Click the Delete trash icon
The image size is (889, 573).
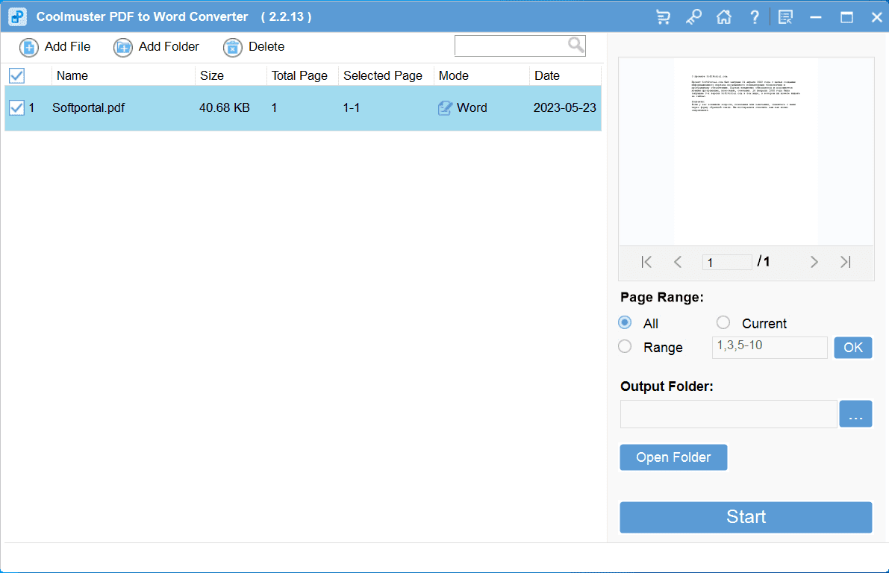(x=232, y=48)
